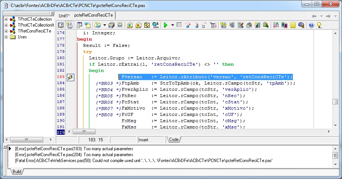Select the error message for line 204
Screen dimensions: 342x179
(x=74, y=155)
